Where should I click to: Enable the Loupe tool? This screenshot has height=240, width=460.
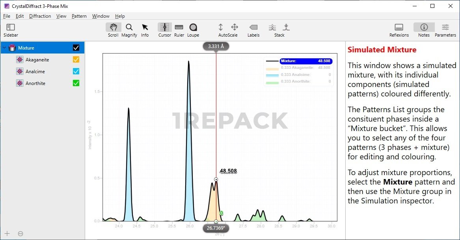coord(193,28)
